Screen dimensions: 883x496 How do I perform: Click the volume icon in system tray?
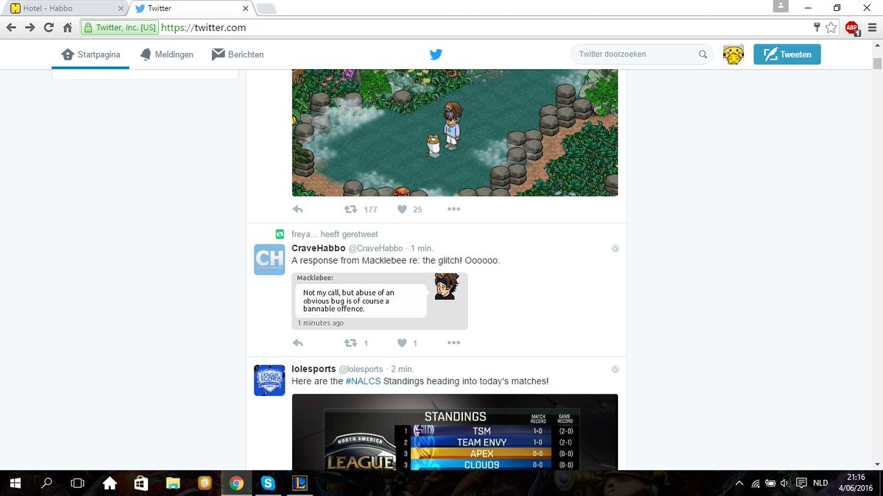tap(785, 484)
